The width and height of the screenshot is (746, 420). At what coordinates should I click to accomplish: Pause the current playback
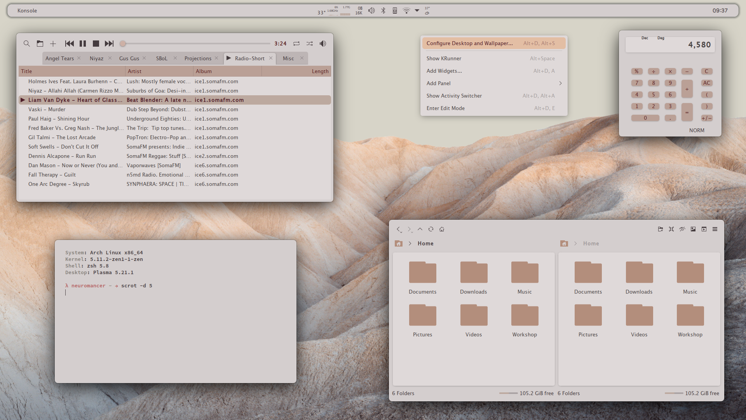(83, 44)
